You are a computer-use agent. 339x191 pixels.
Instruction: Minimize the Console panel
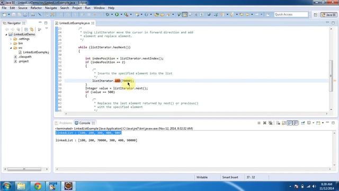pyautogui.click(x=327, y=123)
